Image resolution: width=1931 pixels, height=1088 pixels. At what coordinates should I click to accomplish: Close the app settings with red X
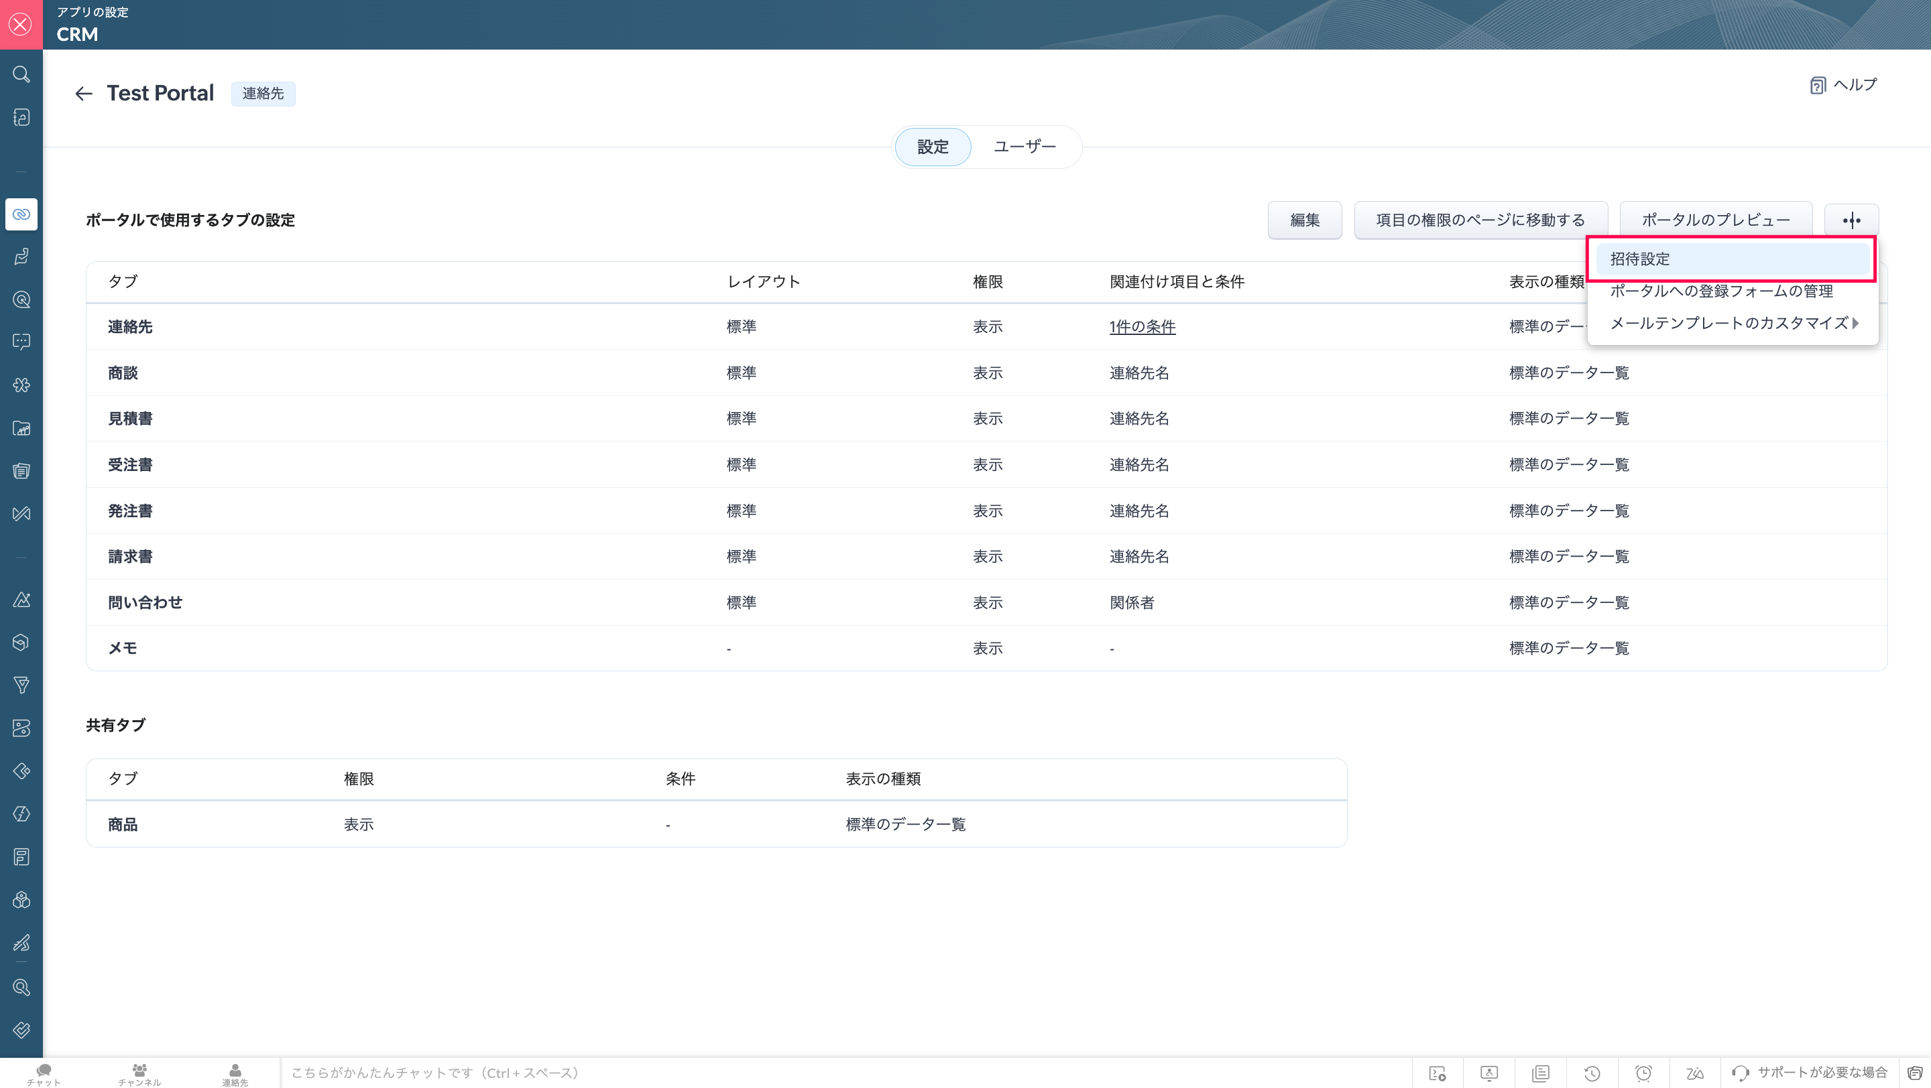click(21, 24)
